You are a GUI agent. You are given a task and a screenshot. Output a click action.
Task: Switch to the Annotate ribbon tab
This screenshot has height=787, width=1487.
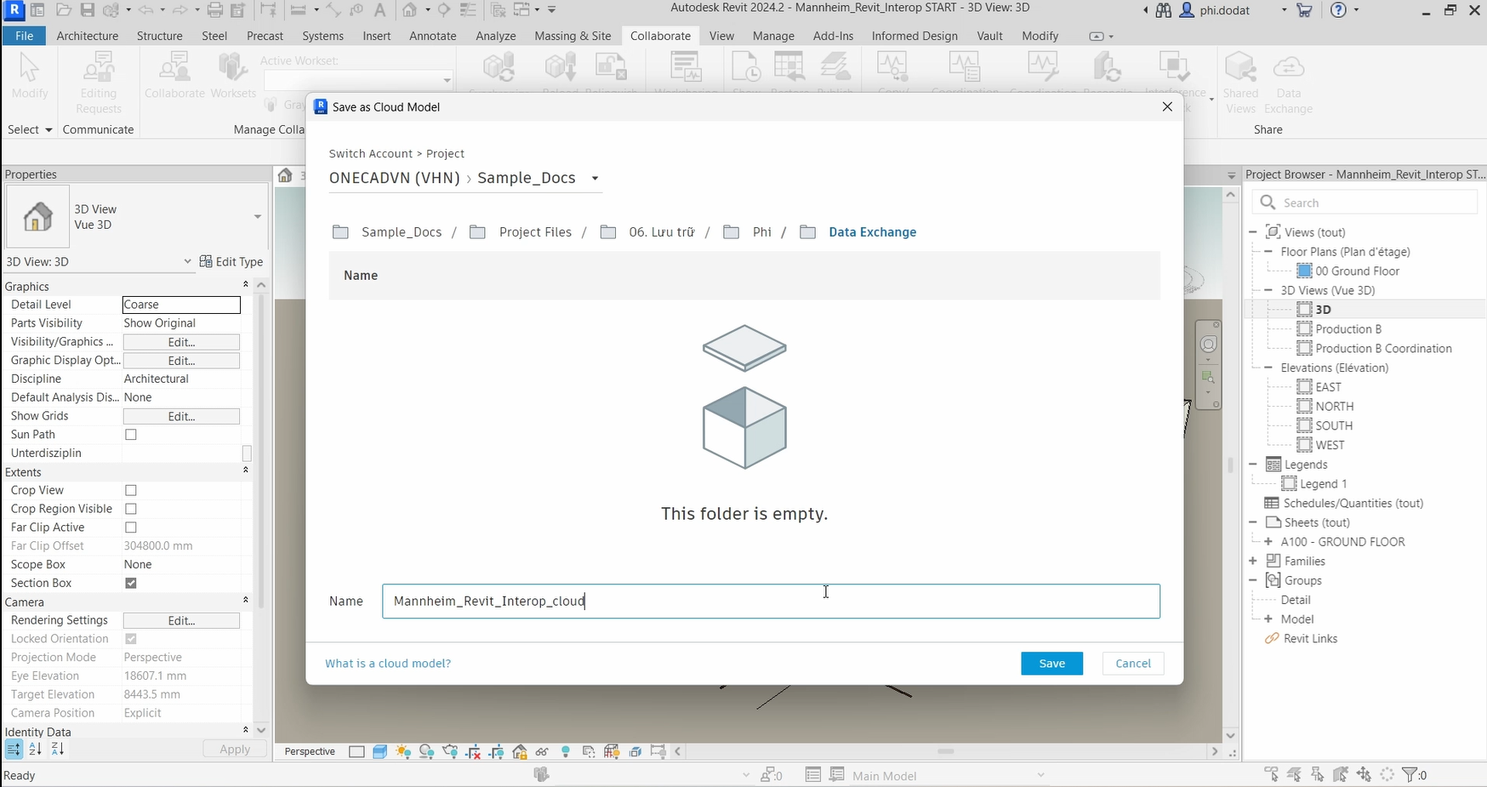pyautogui.click(x=432, y=36)
